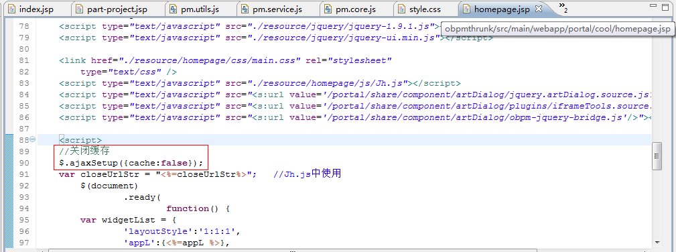Click the jquery.artDialog.source.js url line
The width and height of the screenshot is (676, 252).
pos(354,94)
